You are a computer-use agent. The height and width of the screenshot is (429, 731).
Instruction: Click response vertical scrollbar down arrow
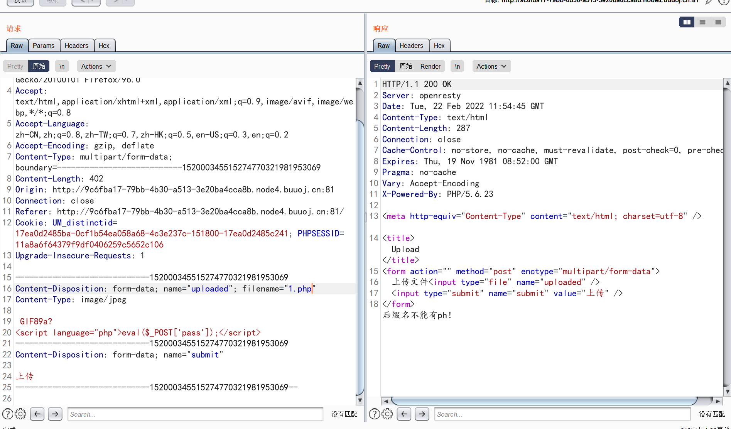coord(727,392)
